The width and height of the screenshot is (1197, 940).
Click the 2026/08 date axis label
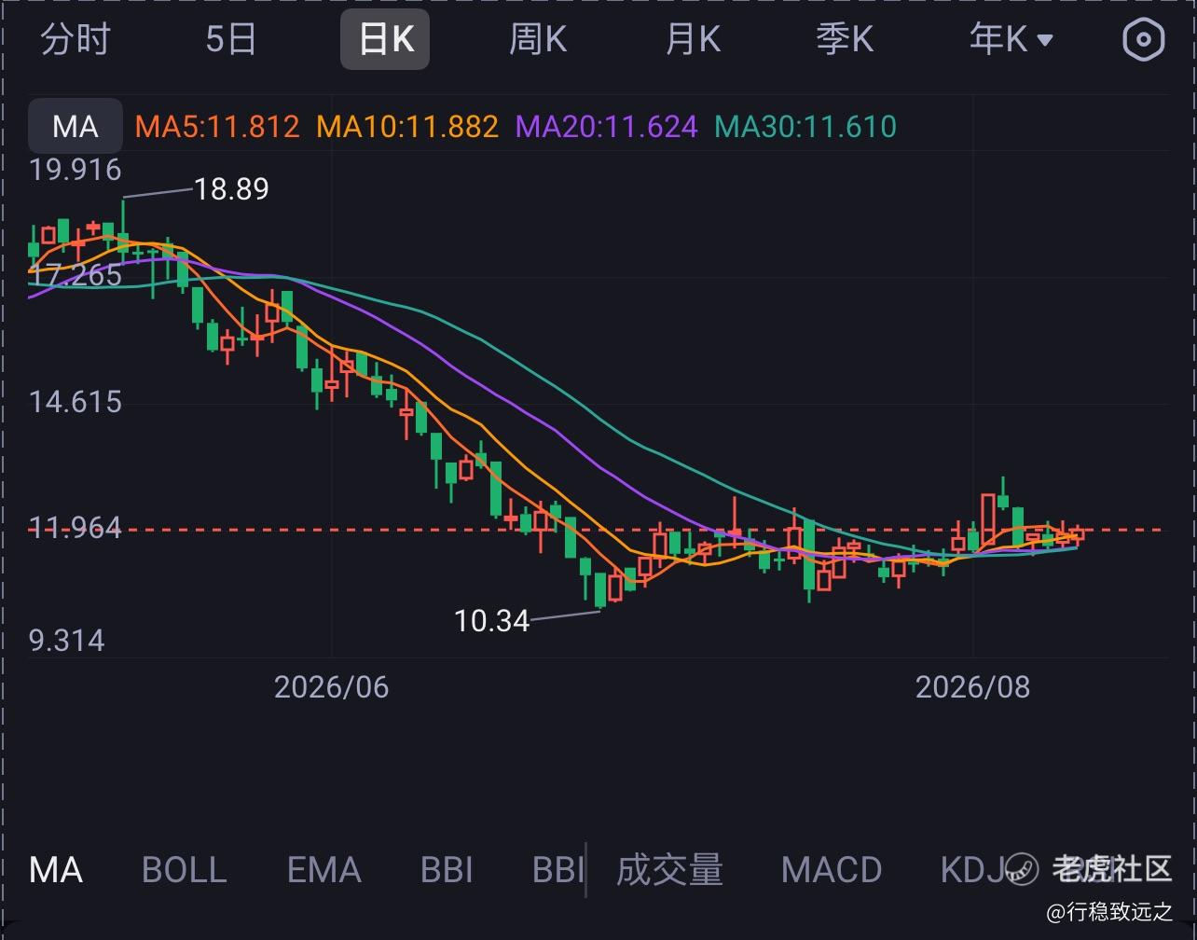tap(972, 687)
